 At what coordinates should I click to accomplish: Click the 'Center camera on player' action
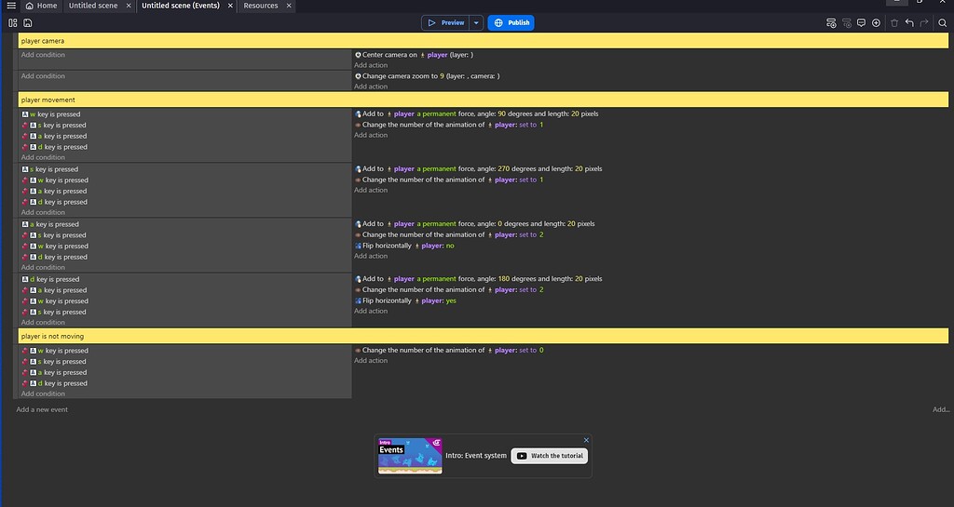pos(414,55)
